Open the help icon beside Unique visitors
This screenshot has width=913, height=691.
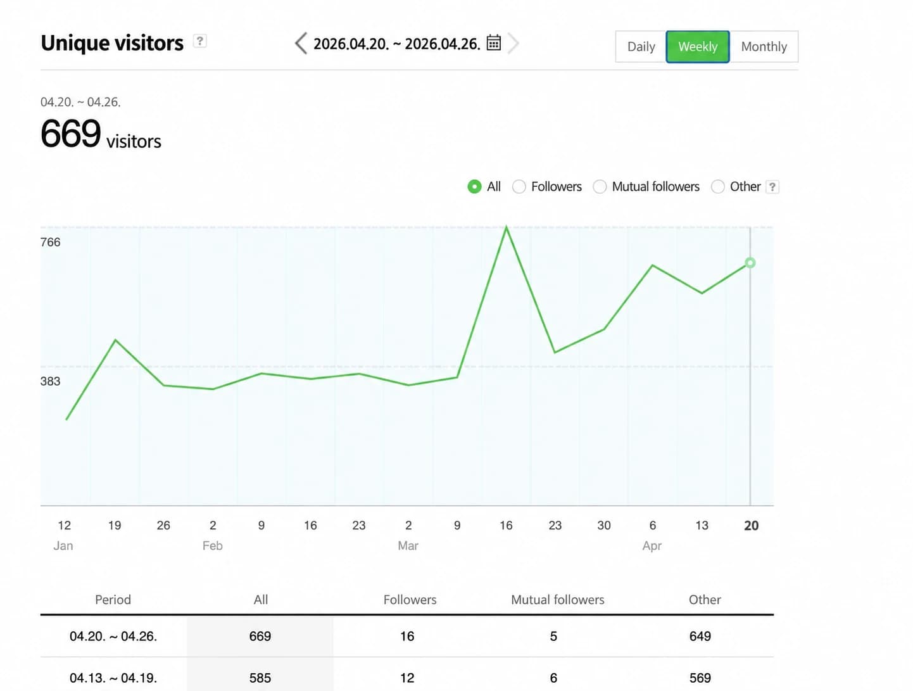click(x=199, y=41)
